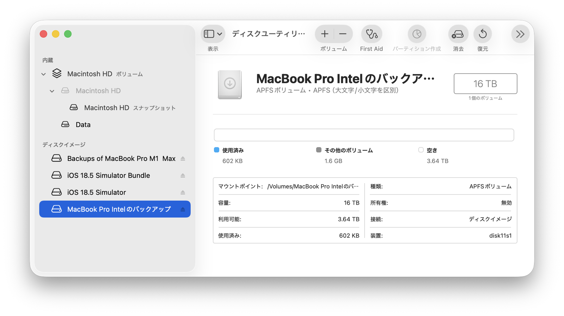Show more toolbar items via double chevron
This screenshot has height=316, width=564.
click(x=520, y=34)
